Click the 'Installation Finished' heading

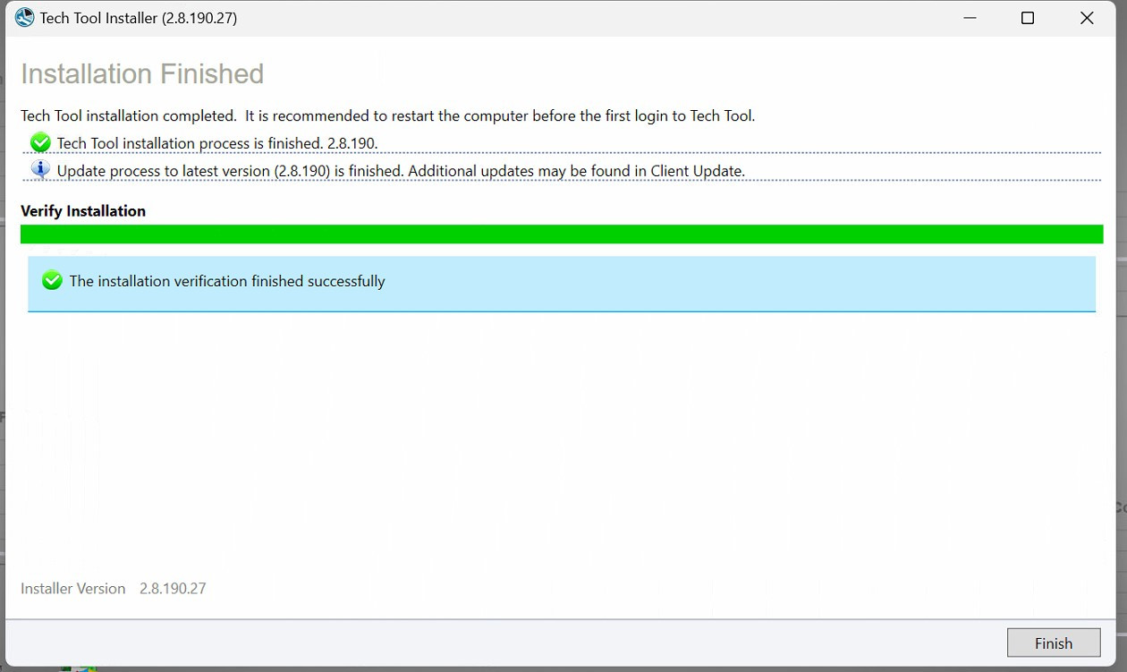point(142,73)
